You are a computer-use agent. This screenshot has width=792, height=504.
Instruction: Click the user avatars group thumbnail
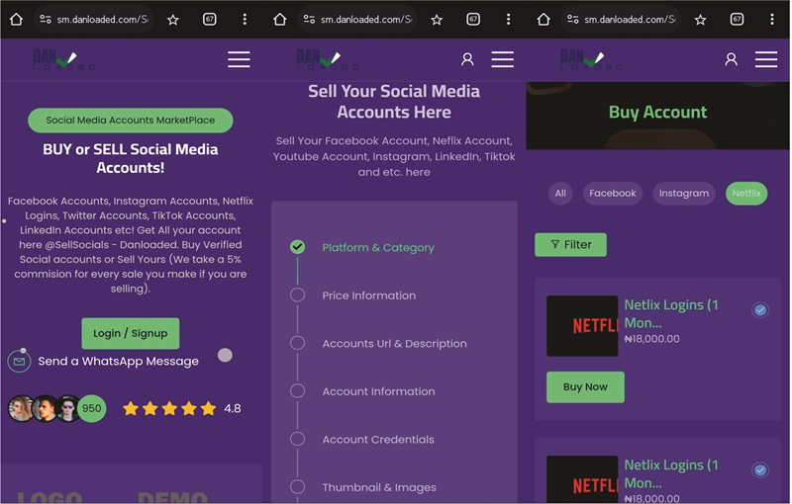click(x=45, y=408)
